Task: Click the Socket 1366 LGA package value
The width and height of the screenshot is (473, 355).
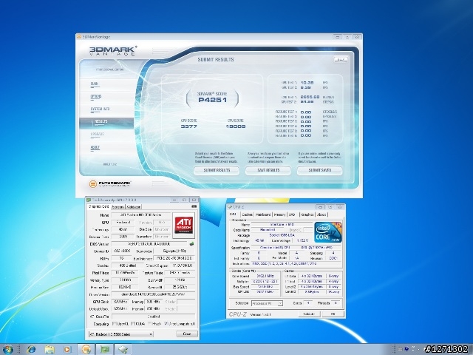Action: pyautogui.click(x=282, y=235)
